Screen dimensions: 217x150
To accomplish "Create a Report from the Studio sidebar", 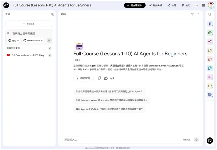I will pos(210,50).
